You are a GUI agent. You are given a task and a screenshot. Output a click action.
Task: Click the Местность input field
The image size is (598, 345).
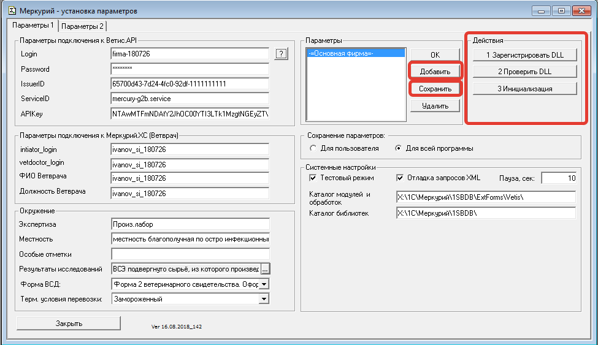click(x=190, y=239)
